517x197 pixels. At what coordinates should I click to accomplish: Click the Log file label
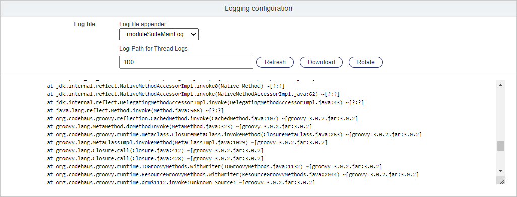[x=85, y=24]
